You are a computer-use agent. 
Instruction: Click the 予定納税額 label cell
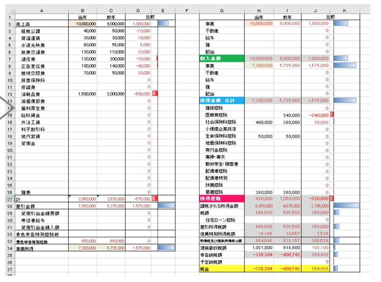coord(222,262)
